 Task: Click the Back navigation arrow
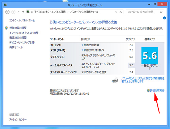pos(7,12)
